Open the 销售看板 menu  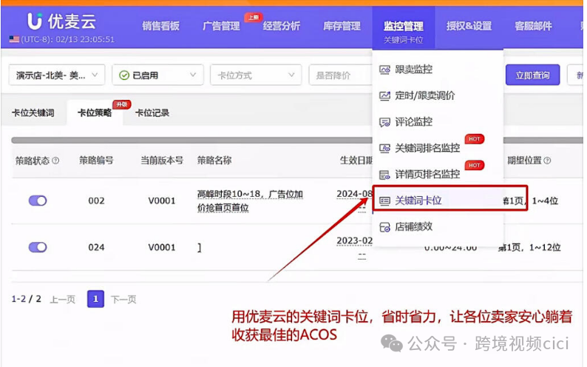pyautogui.click(x=160, y=26)
